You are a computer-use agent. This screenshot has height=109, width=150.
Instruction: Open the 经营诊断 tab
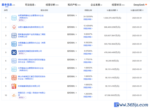coord(52,5)
